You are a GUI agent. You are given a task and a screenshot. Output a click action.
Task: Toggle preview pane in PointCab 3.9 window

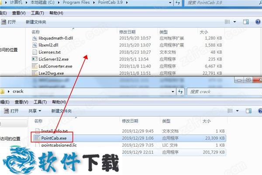coord(246,22)
